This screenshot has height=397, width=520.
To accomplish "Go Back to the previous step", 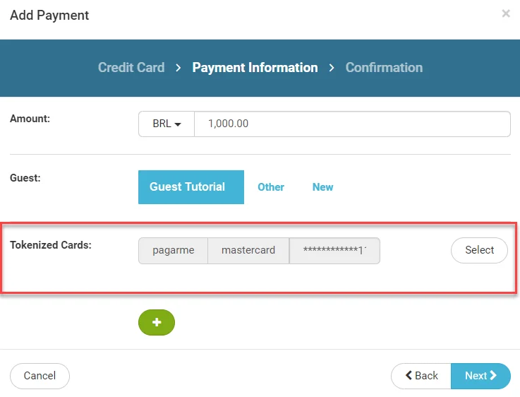I will click(x=421, y=376).
